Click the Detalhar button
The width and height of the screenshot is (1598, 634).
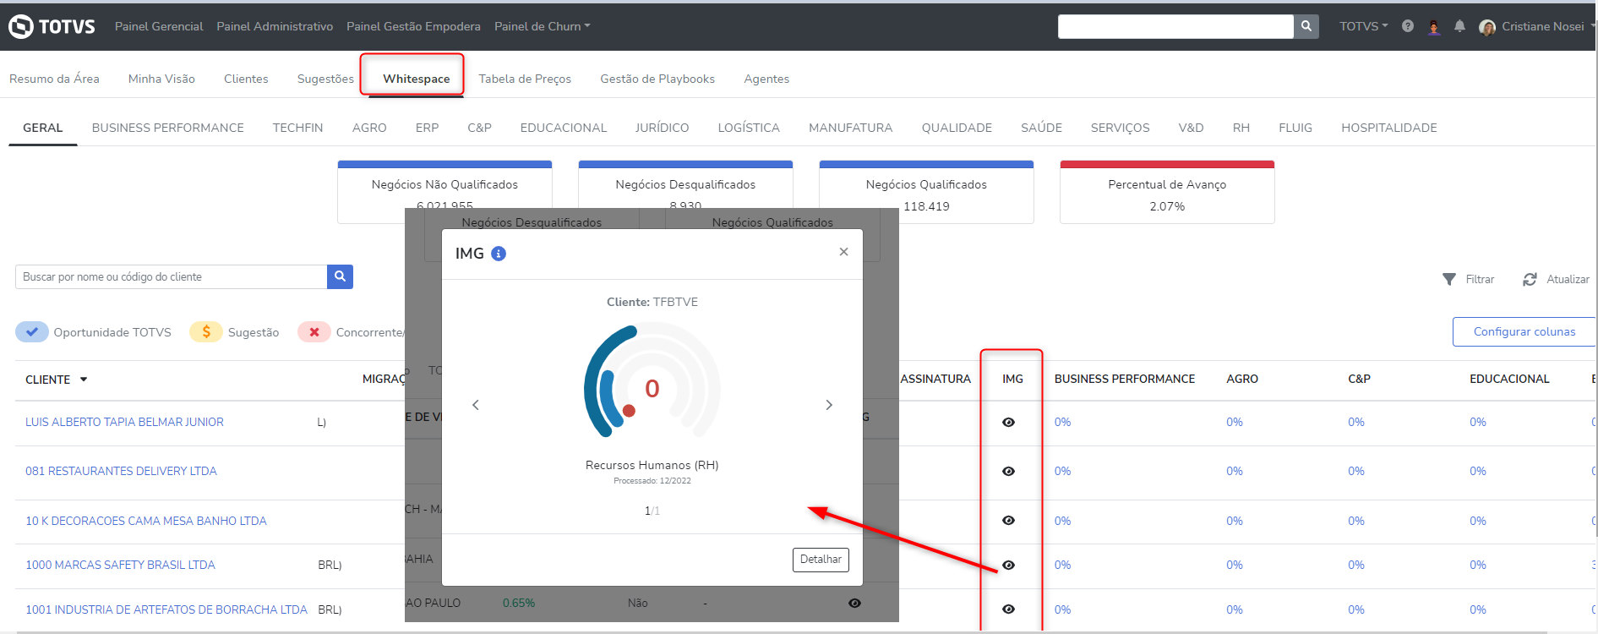(821, 560)
